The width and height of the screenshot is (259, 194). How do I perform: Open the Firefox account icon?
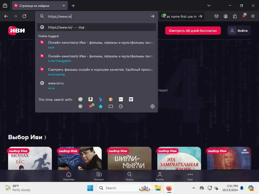pos(226,16)
